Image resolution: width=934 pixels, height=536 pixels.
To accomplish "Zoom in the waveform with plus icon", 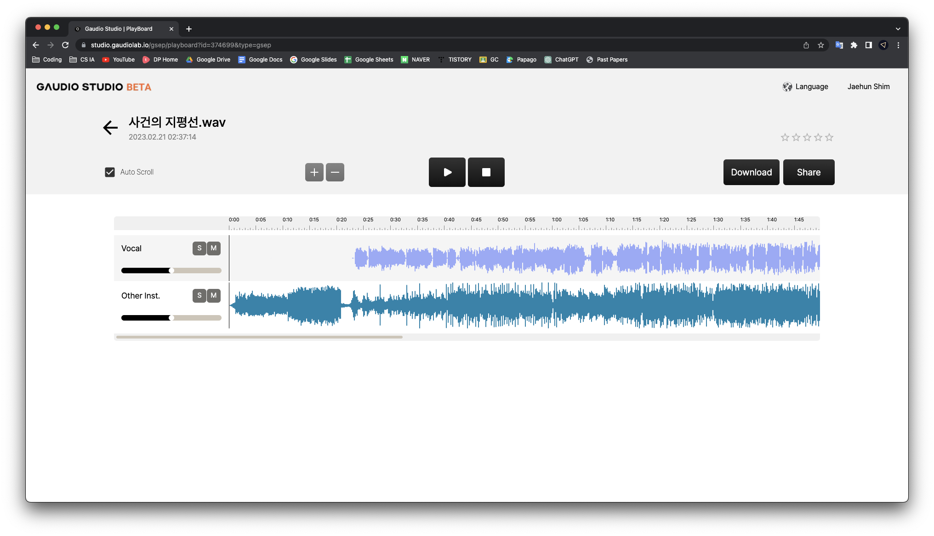I will 314,172.
